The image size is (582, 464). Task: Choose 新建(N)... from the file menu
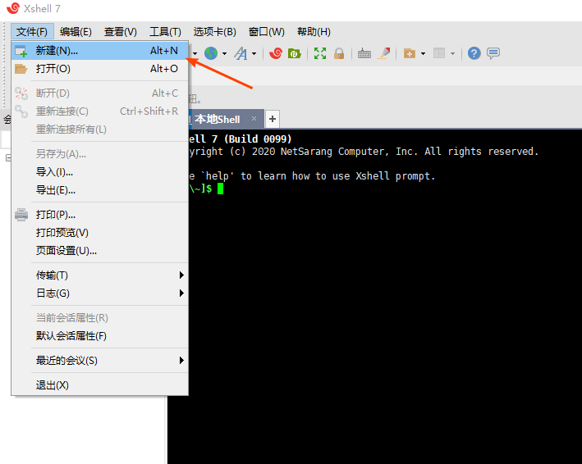point(100,51)
